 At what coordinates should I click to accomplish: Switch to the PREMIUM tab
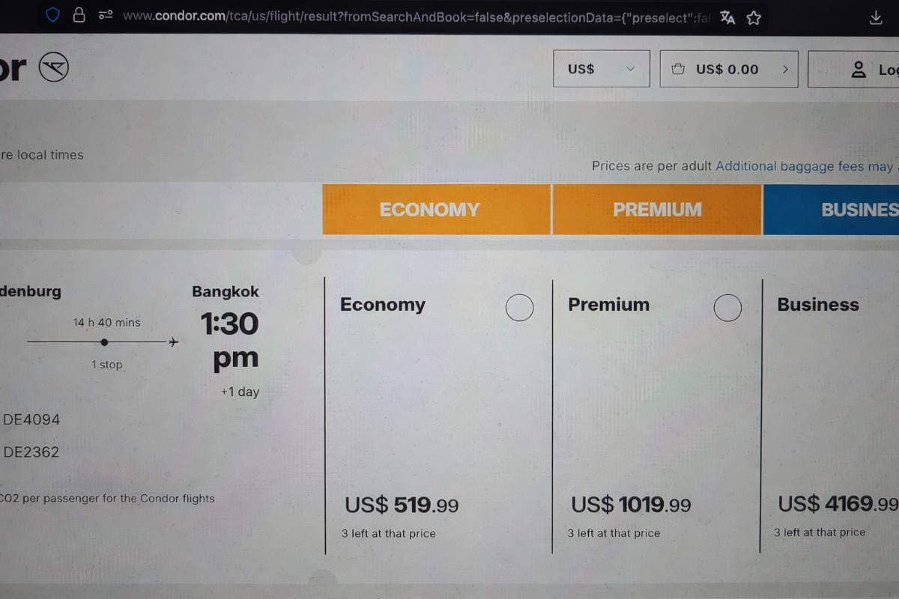coord(657,210)
